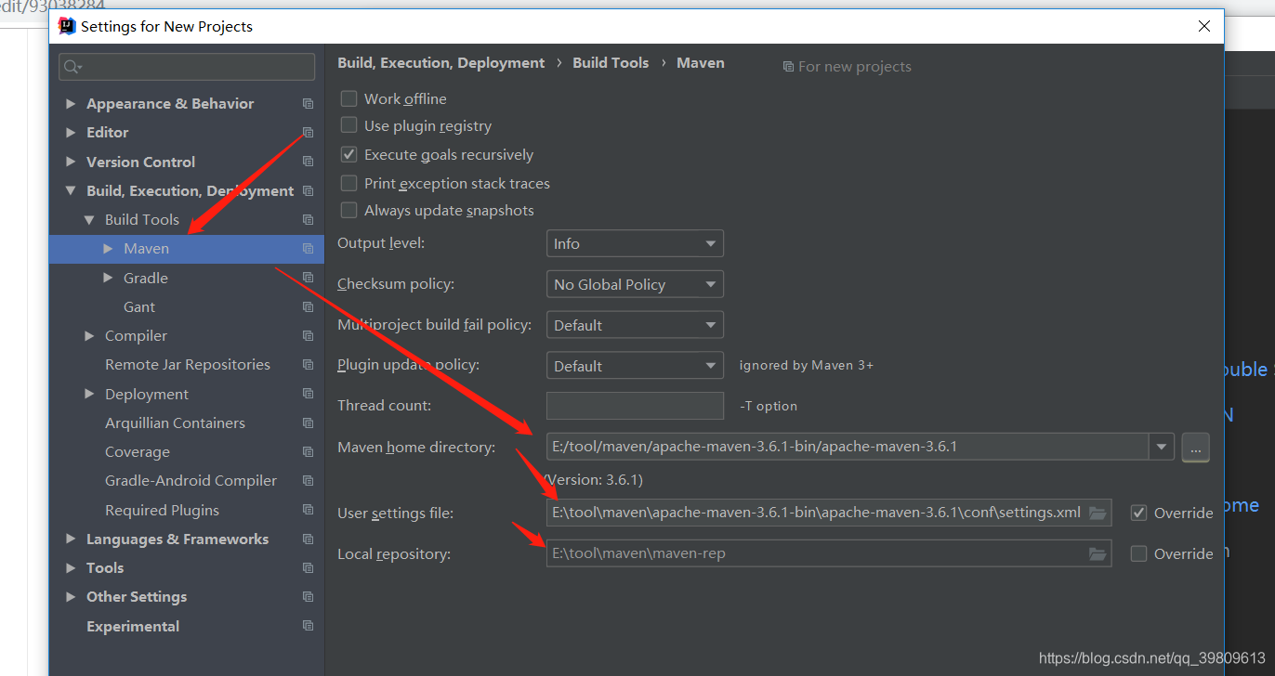This screenshot has width=1275, height=676.
Task: Click the copy icon beside Tools
Action: [308, 568]
